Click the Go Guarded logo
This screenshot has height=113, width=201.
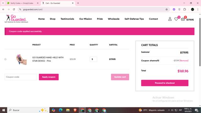(16, 19)
